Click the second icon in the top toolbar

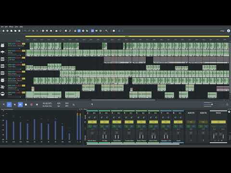point(7,31)
